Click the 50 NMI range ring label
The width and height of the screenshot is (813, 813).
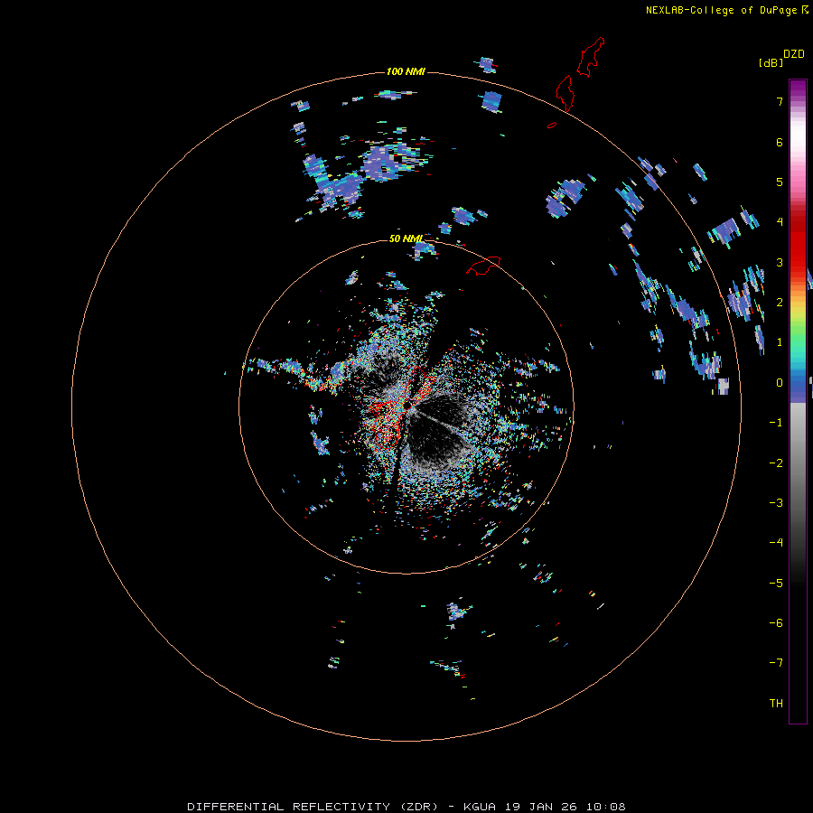[x=406, y=238]
